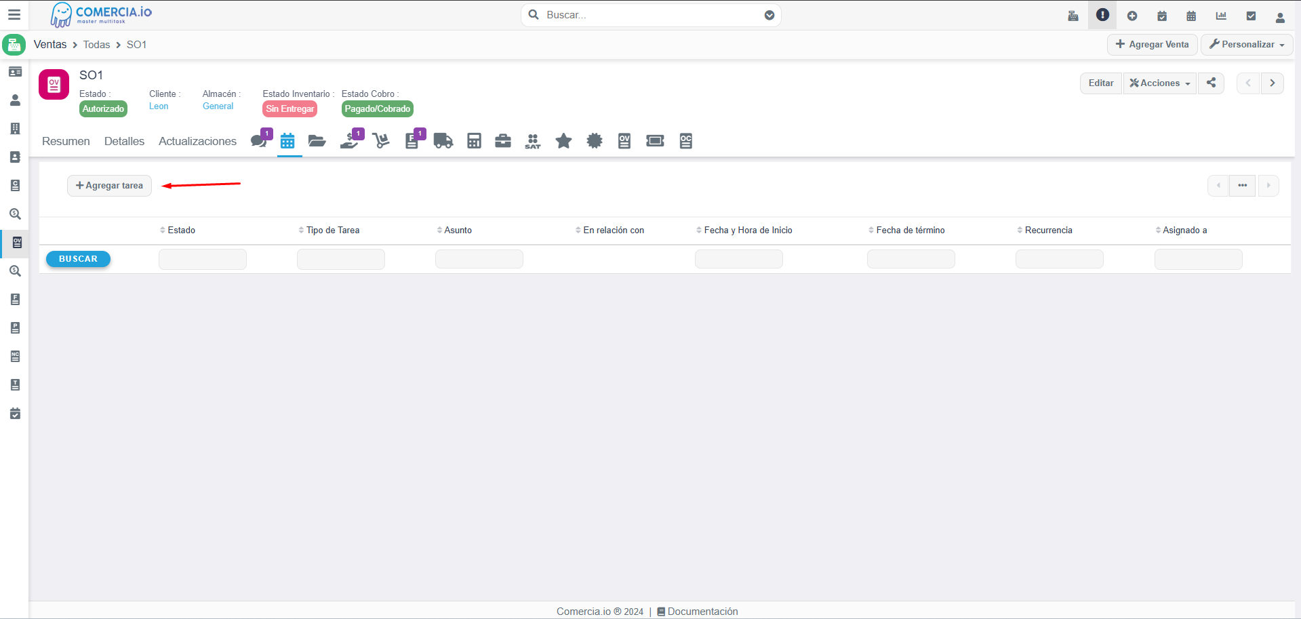Open the ID card icon in sidebar
The height and width of the screenshot is (619, 1301).
coord(15,72)
